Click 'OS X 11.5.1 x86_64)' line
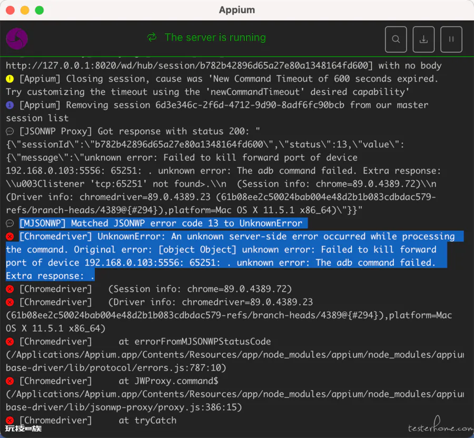This screenshot has width=474, height=438. click(56, 328)
